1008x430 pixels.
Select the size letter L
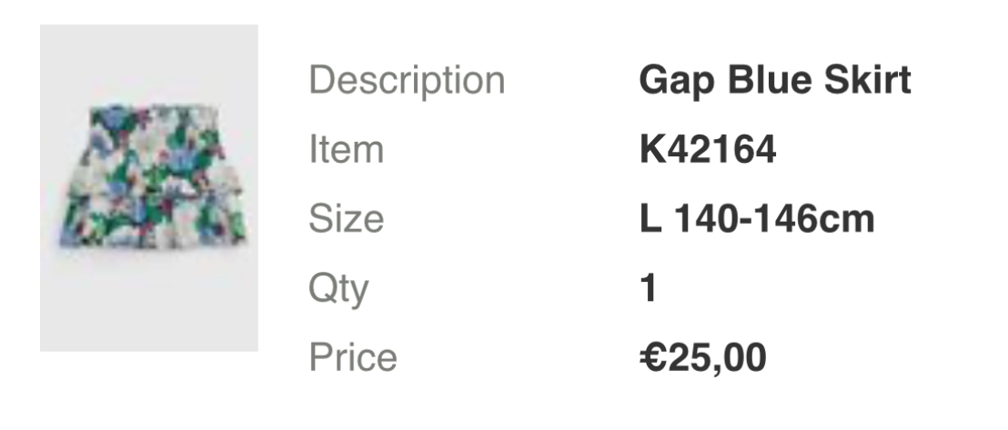[x=649, y=219]
